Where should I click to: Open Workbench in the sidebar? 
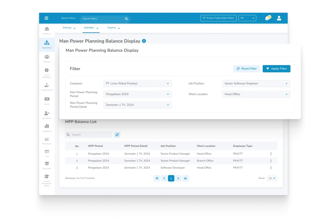[47, 30]
